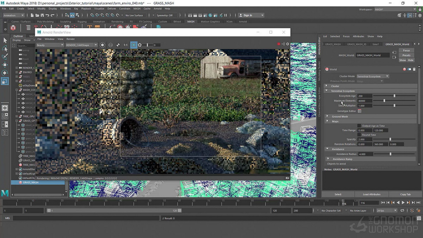This screenshot has height=238, width=423.
Task: Open the Deform menu
Action: tap(111, 8)
